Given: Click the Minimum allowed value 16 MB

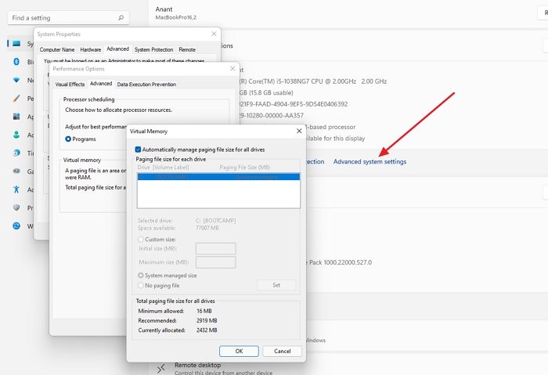Looking at the screenshot, I should pyautogui.click(x=204, y=311).
